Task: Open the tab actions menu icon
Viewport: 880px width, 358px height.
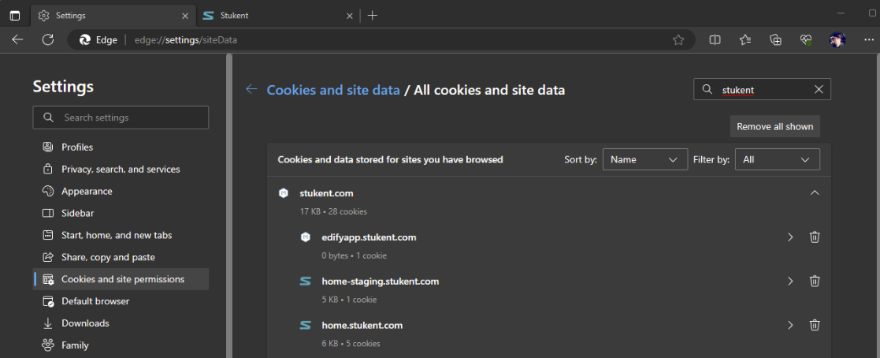Action: pos(15,16)
